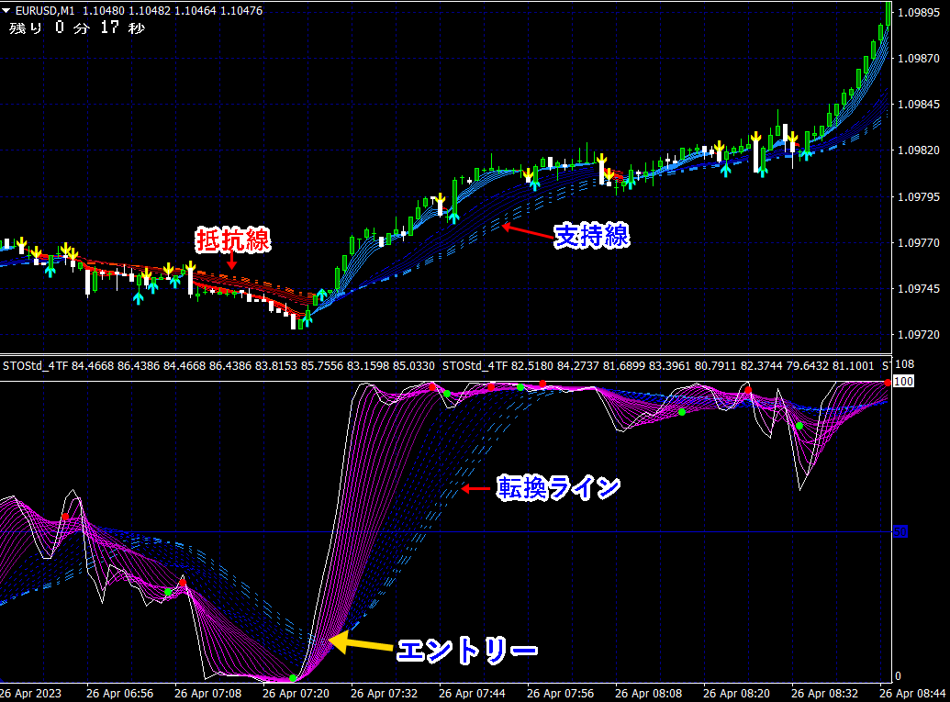
Task: Click the 26 Apr 07:56 time label
Action: (561, 694)
